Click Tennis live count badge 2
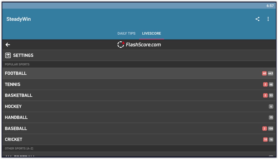Viewport: 278px width, 159px height. (x=265, y=85)
